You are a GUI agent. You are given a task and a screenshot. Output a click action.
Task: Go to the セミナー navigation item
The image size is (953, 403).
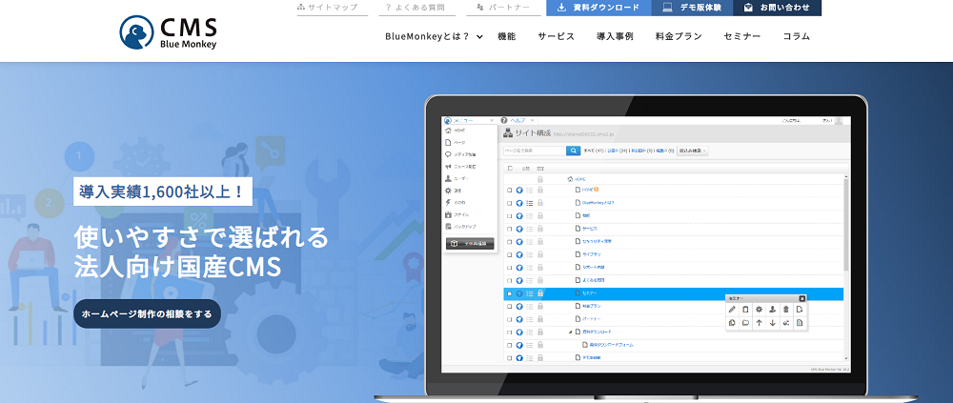pyautogui.click(x=742, y=36)
